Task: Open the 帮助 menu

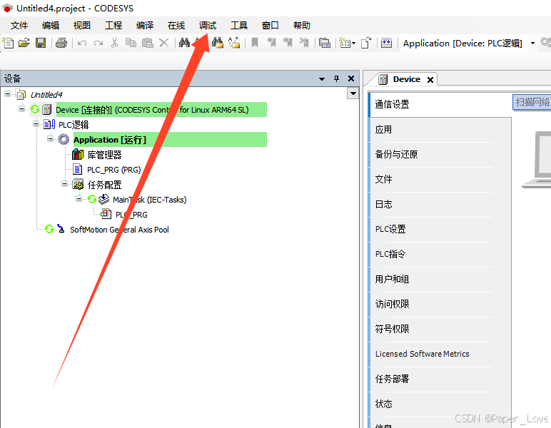Action: tap(302, 25)
